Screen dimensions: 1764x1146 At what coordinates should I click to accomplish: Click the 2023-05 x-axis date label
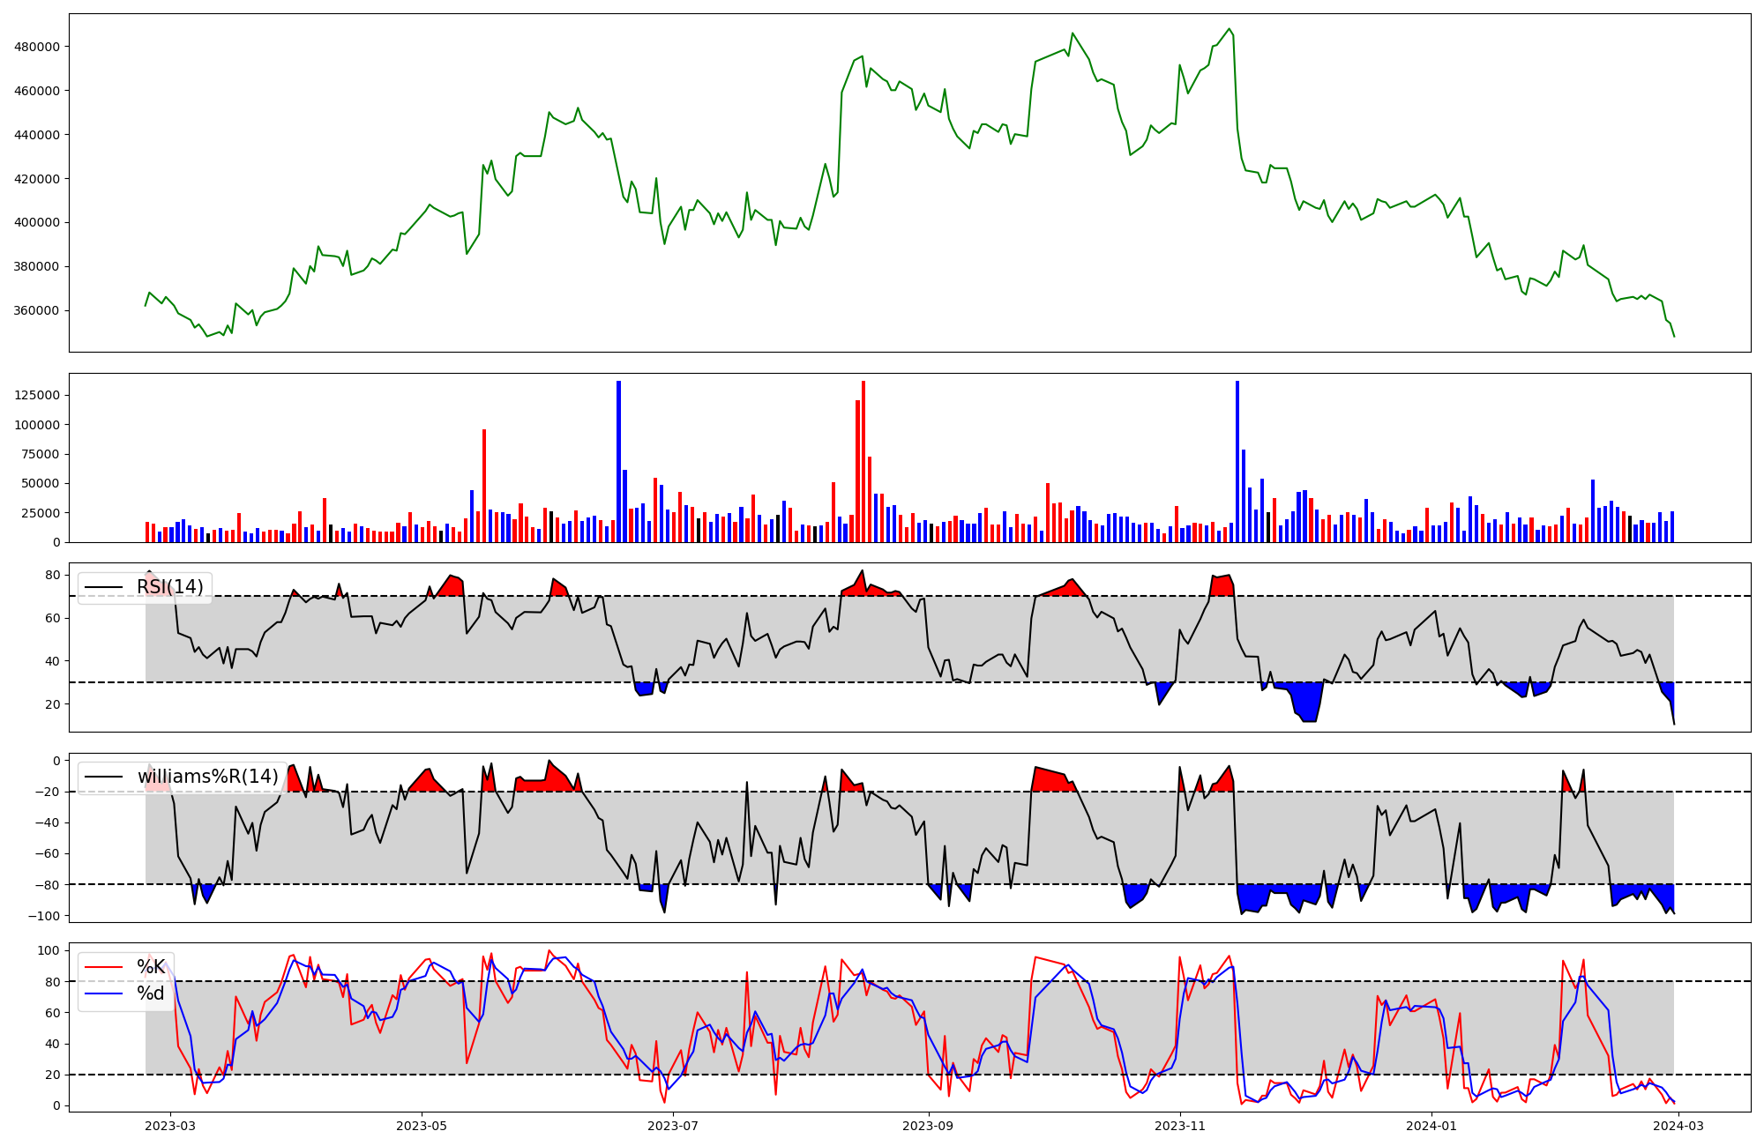click(x=422, y=1126)
